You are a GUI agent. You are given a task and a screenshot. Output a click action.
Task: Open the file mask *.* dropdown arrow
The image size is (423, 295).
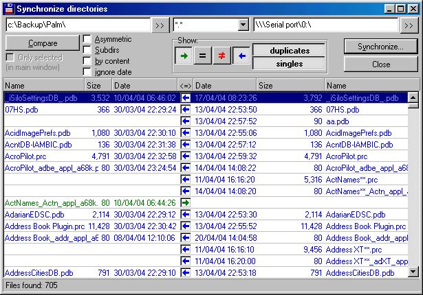(243, 25)
